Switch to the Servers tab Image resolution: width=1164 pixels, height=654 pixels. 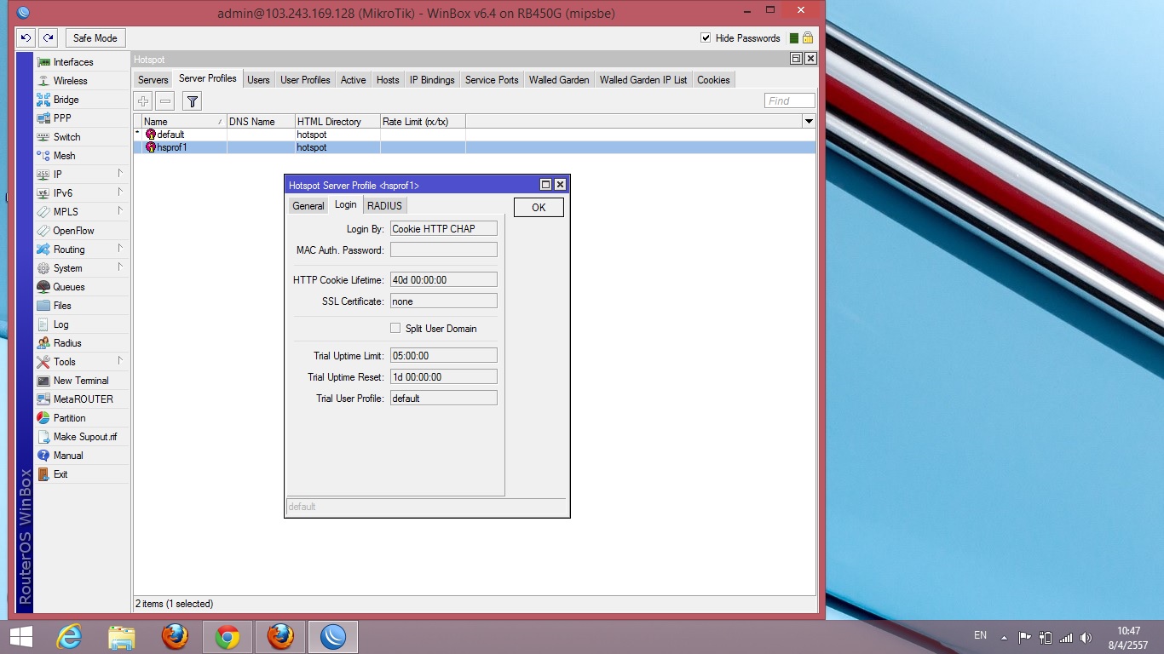click(x=153, y=80)
